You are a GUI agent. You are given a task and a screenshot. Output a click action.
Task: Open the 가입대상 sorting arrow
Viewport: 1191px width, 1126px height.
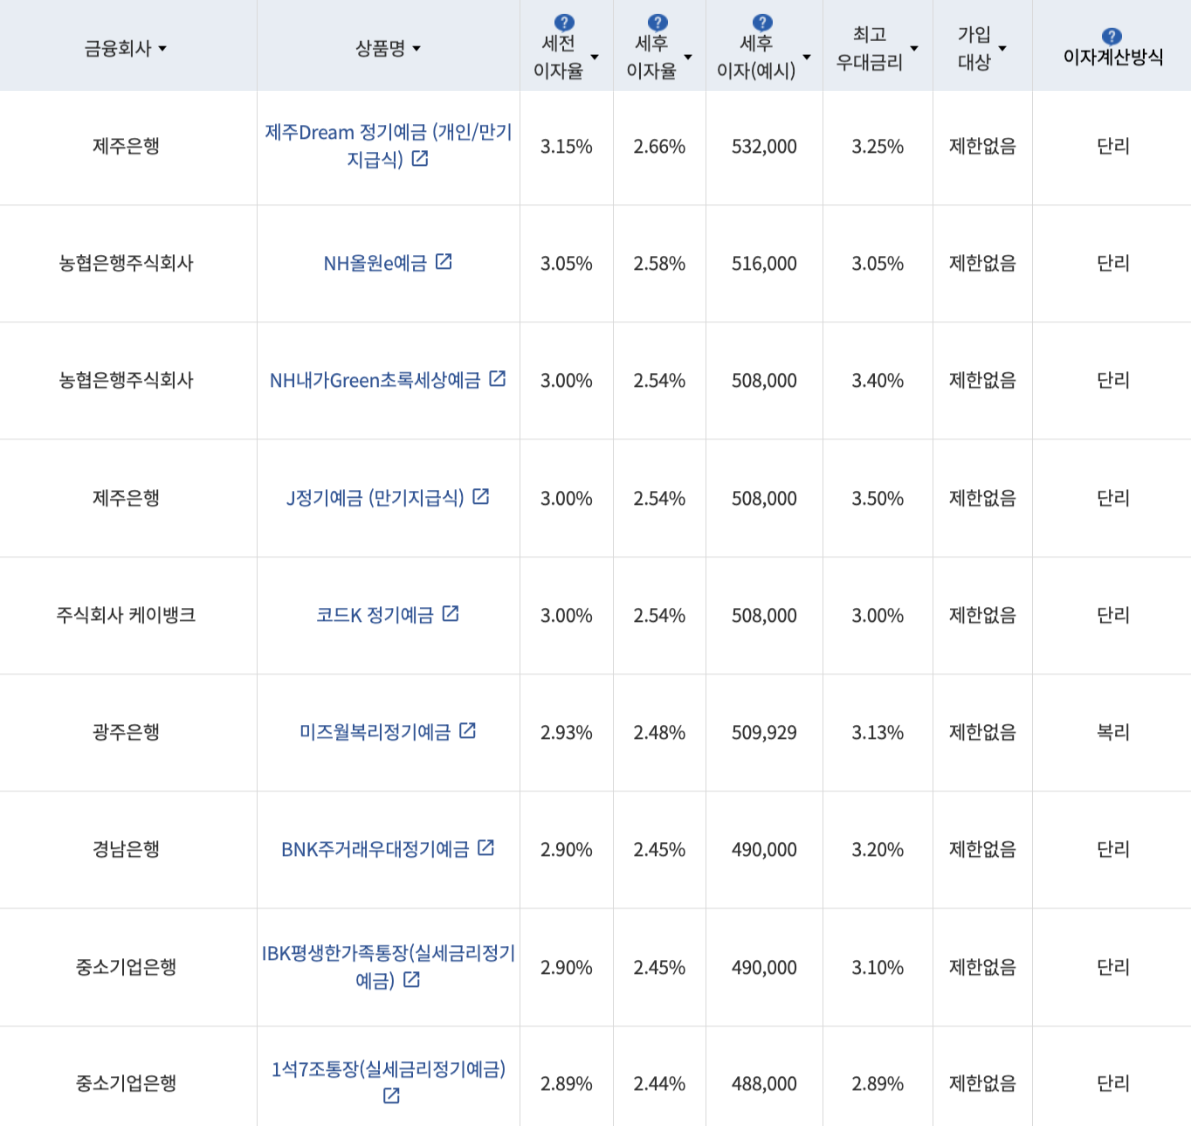point(1002,50)
